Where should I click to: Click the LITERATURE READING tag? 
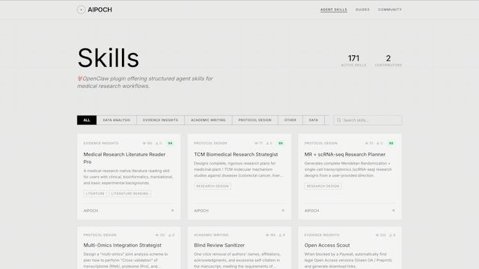pyautogui.click(x=130, y=194)
